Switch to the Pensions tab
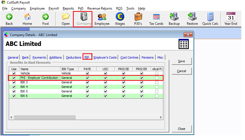245x140 pixels. [x=148, y=57]
